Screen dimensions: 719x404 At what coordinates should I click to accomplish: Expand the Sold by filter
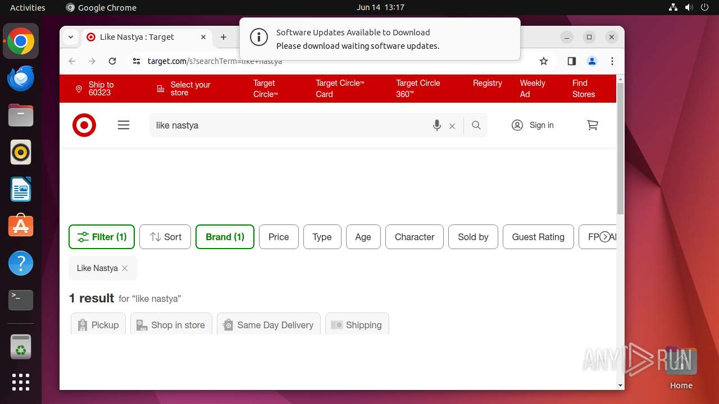click(473, 237)
